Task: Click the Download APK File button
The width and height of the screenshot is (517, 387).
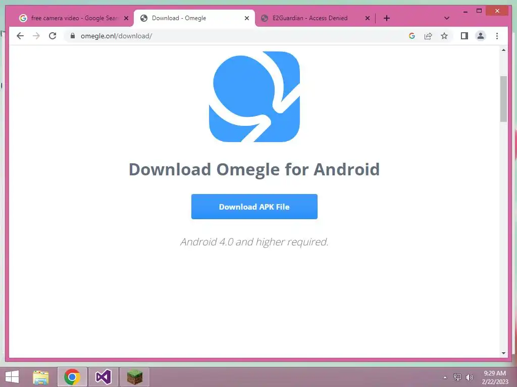Action: pos(254,207)
